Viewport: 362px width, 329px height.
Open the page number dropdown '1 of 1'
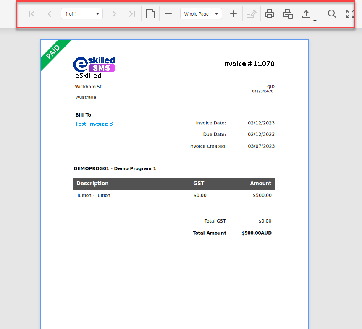[82, 14]
